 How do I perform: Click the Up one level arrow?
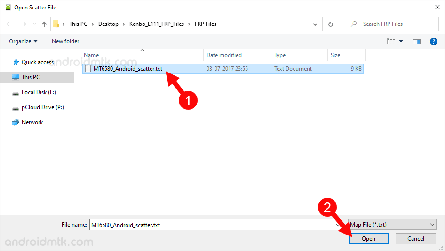point(44,24)
